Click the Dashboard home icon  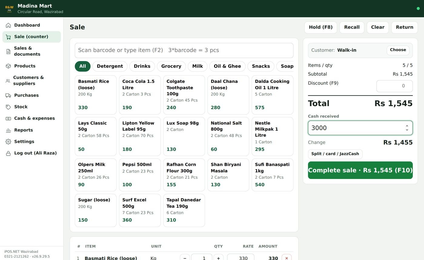(x=8, y=25)
